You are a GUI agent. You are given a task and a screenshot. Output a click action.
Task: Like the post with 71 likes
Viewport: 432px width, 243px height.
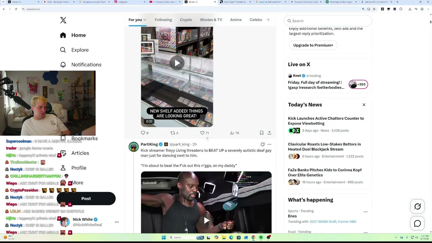pos(205,133)
